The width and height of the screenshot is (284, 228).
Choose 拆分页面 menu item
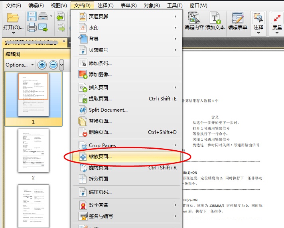pyautogui.click(x=126, y=179)
